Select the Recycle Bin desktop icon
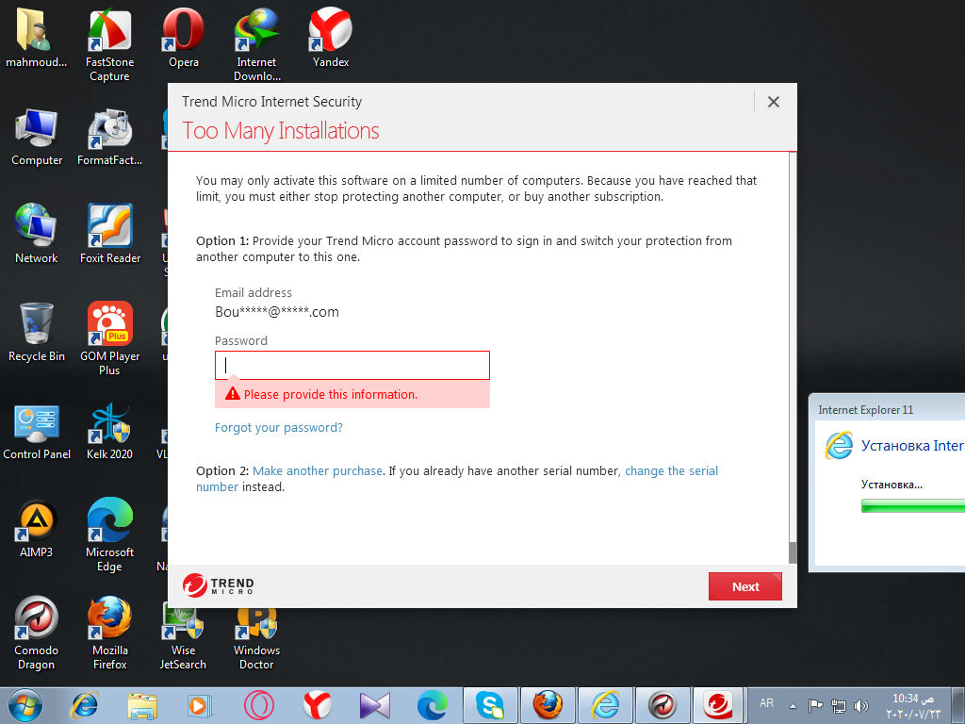965x724 pixels. pyautogui.click(x=37, y=333)
